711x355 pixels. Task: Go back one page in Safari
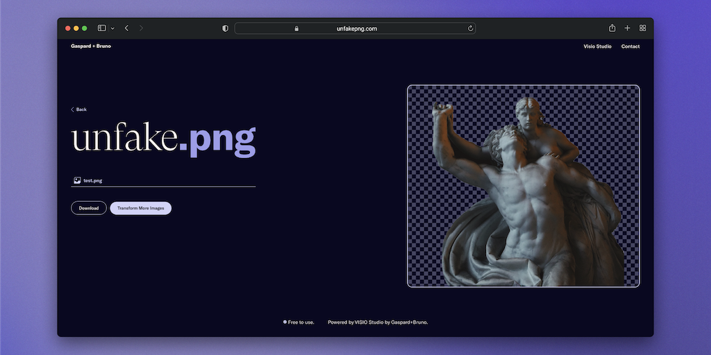coord(126,28)
